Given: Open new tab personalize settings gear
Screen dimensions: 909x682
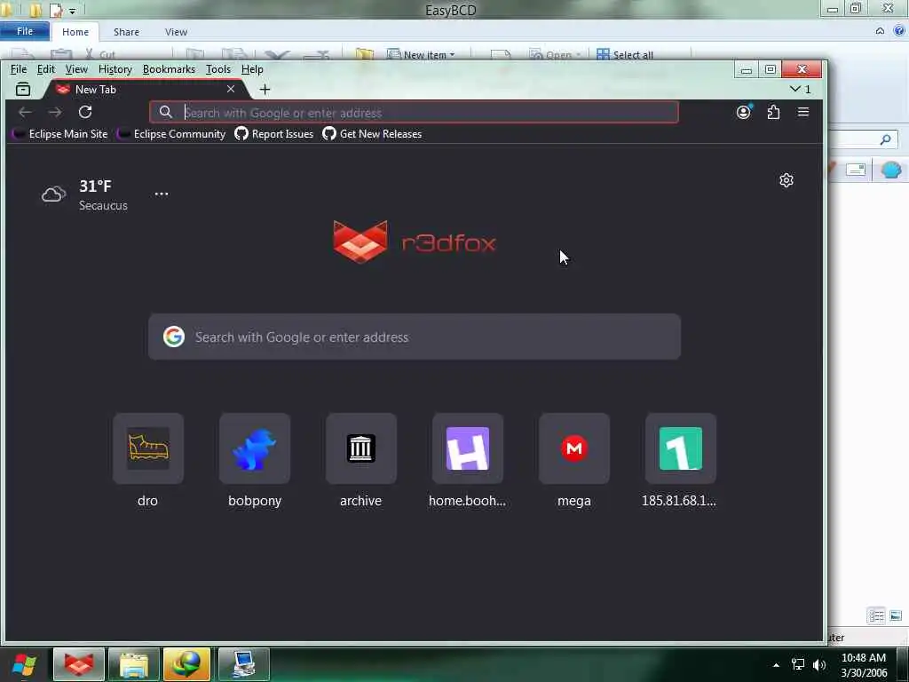Looking at the screenshot, I should (786, 180).
